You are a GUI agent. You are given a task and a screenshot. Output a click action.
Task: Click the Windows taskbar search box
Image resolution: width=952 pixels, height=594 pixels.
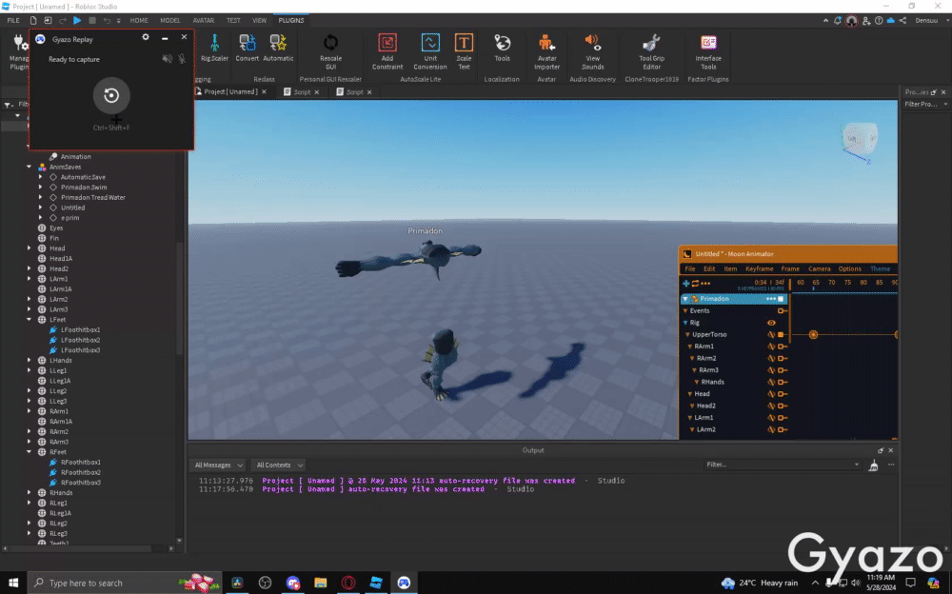point(125,583)
